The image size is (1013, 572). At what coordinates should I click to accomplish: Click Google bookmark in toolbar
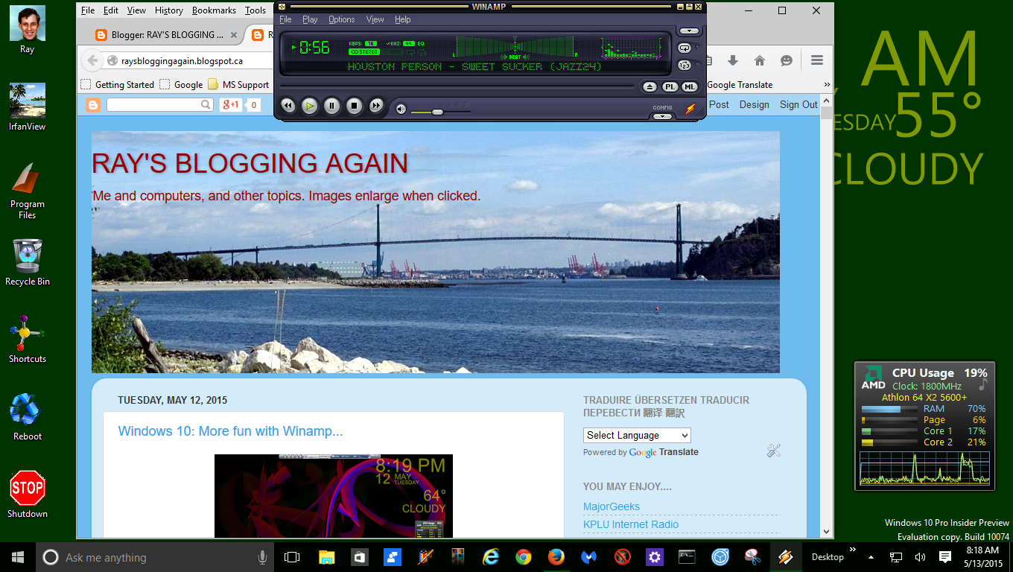[x=181, y=85]
